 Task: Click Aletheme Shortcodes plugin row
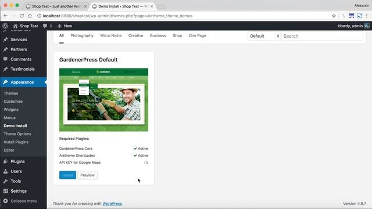[x=103, y=156]
